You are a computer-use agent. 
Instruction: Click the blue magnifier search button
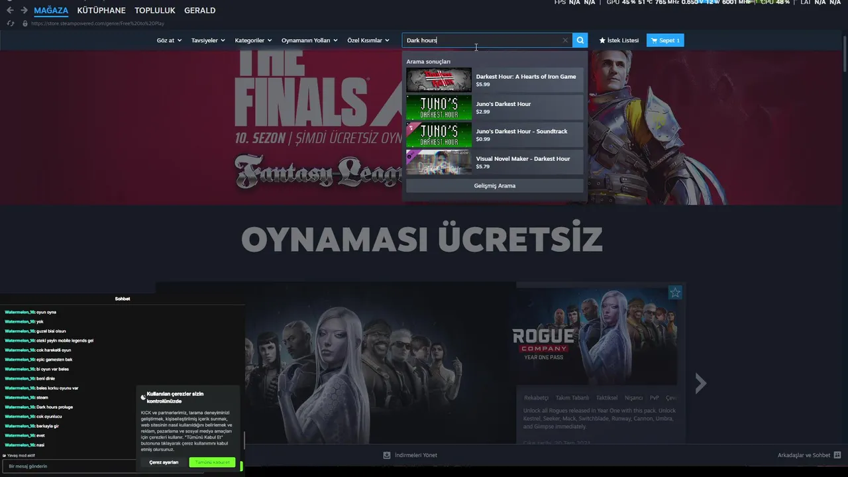pos(580,40)
